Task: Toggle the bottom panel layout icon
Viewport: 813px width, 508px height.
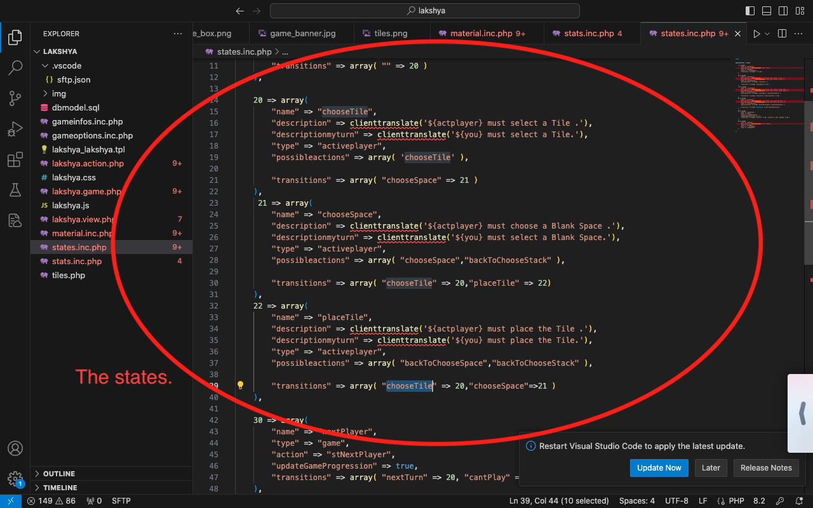Action: point(766,11)
